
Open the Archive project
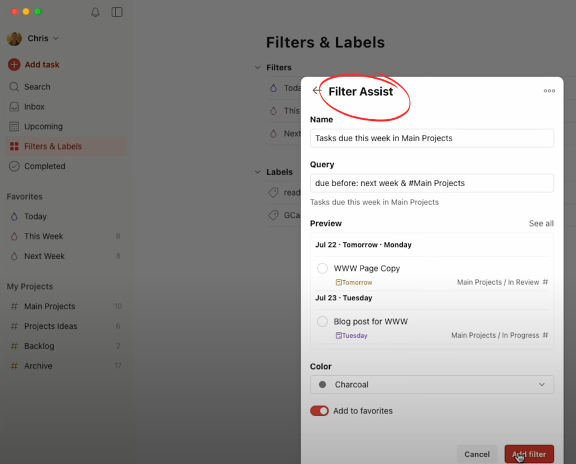66,366
